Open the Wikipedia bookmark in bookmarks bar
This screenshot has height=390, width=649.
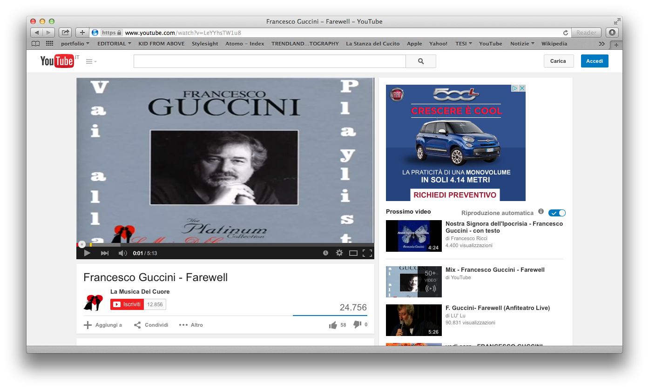coord(554,44)
